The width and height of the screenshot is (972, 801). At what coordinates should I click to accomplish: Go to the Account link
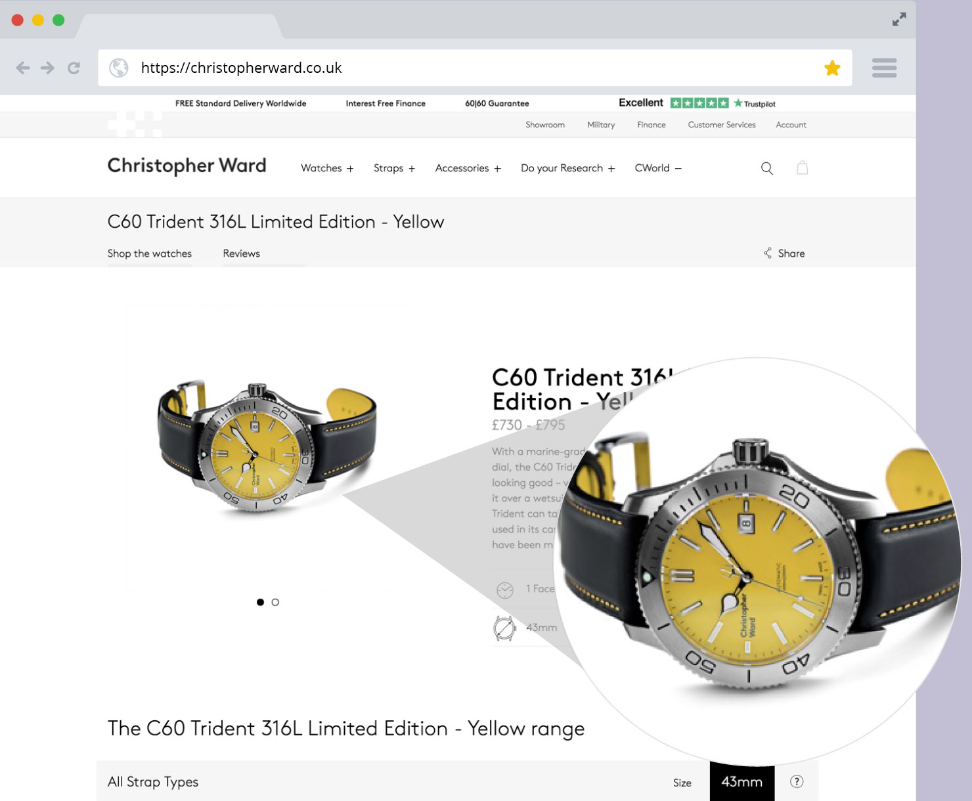click(x=791, y=125)
